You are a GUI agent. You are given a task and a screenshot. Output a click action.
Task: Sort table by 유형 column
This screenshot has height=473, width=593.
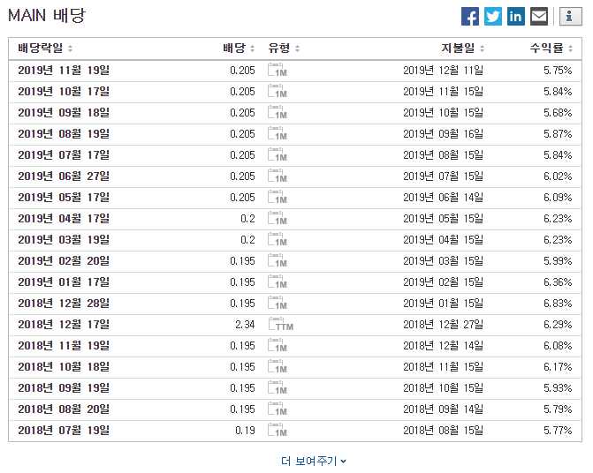click(x=284, y=48)
